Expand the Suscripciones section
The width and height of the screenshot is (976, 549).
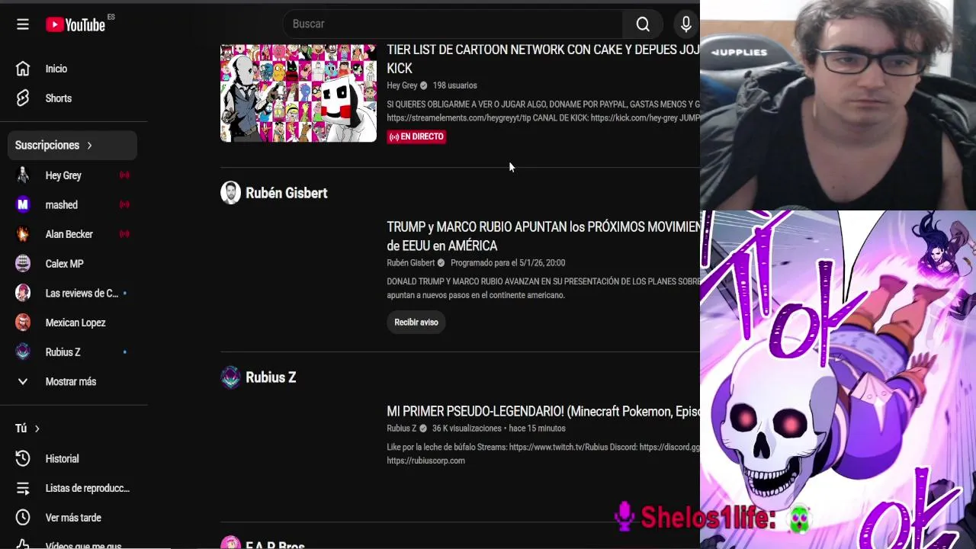[x=72, y=145]
